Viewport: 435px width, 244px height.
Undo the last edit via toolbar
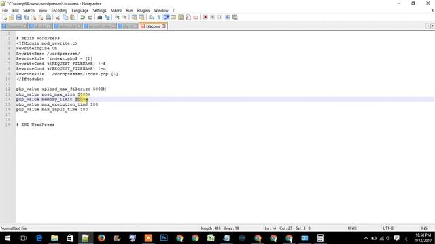83,18
